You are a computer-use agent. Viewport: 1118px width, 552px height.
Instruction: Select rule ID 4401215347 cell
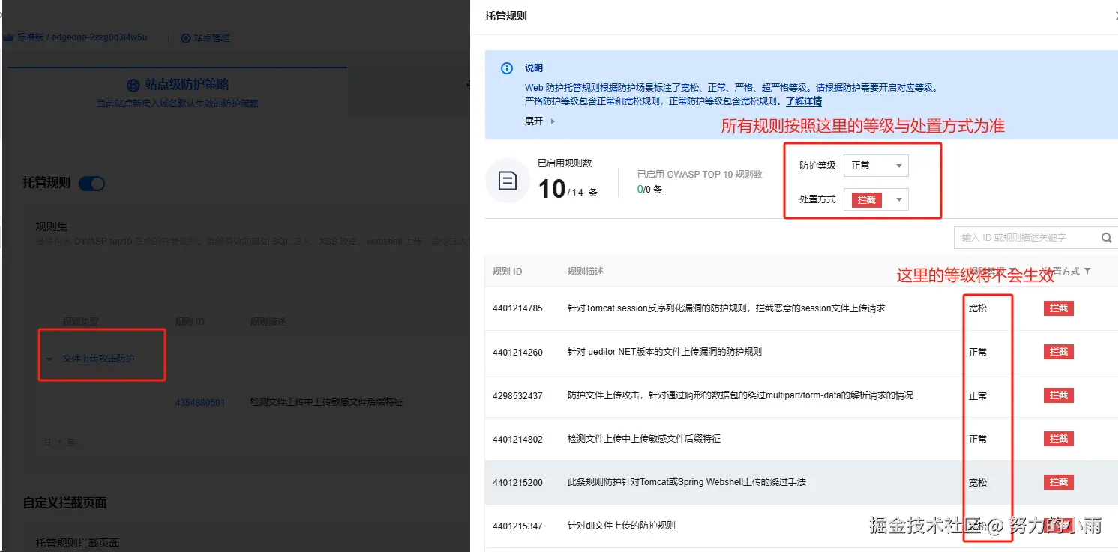517,526
